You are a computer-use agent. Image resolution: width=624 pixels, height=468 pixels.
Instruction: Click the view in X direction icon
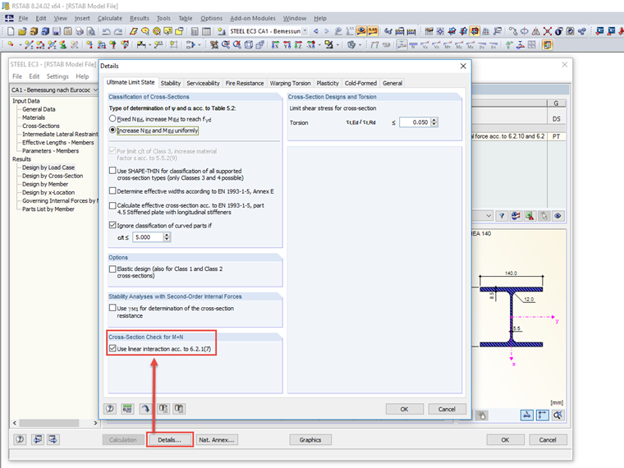click(x=275, y=44)
